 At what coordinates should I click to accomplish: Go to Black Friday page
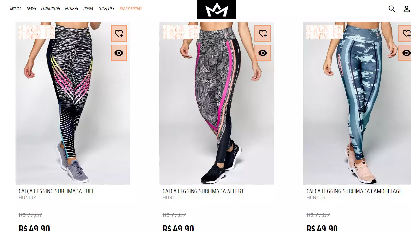pyautogui.click(x=131, y=9)
